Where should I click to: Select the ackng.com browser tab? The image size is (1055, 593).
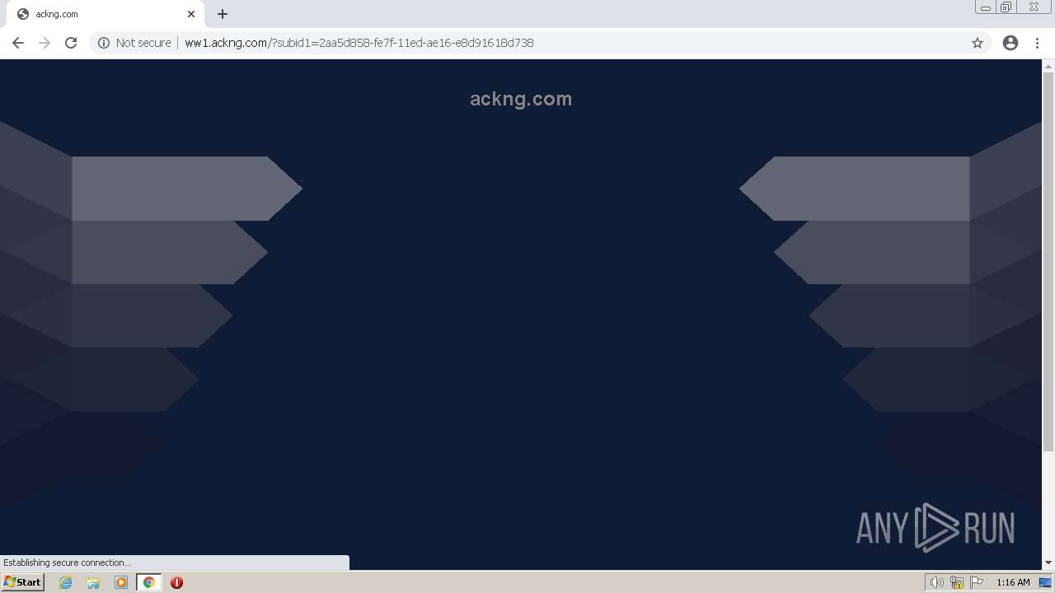[x=105, y=14]
